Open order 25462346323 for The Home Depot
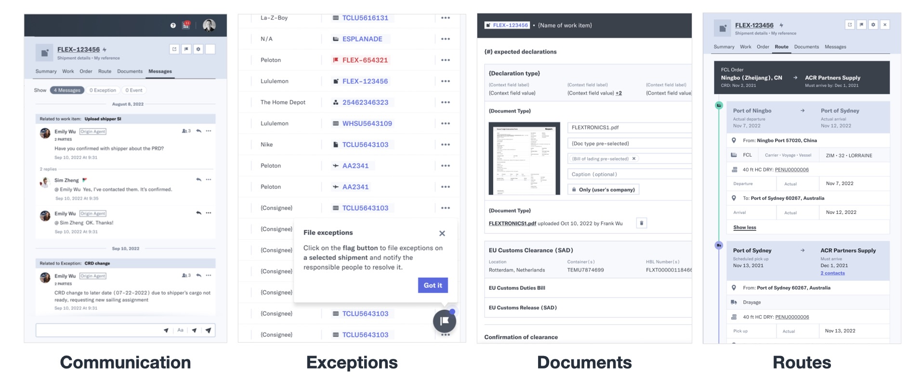The width and height of the screenshot is (921, 381). pos(365,102)
